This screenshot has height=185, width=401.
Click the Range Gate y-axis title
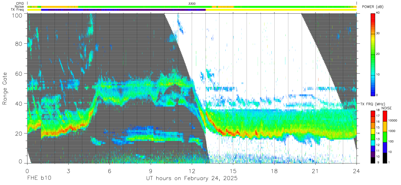5,88
